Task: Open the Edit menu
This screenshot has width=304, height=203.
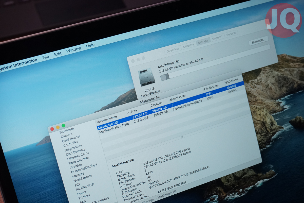Action: pos(58,54)
